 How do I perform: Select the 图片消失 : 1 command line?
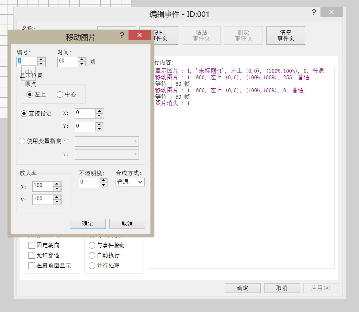pos(173,103)
